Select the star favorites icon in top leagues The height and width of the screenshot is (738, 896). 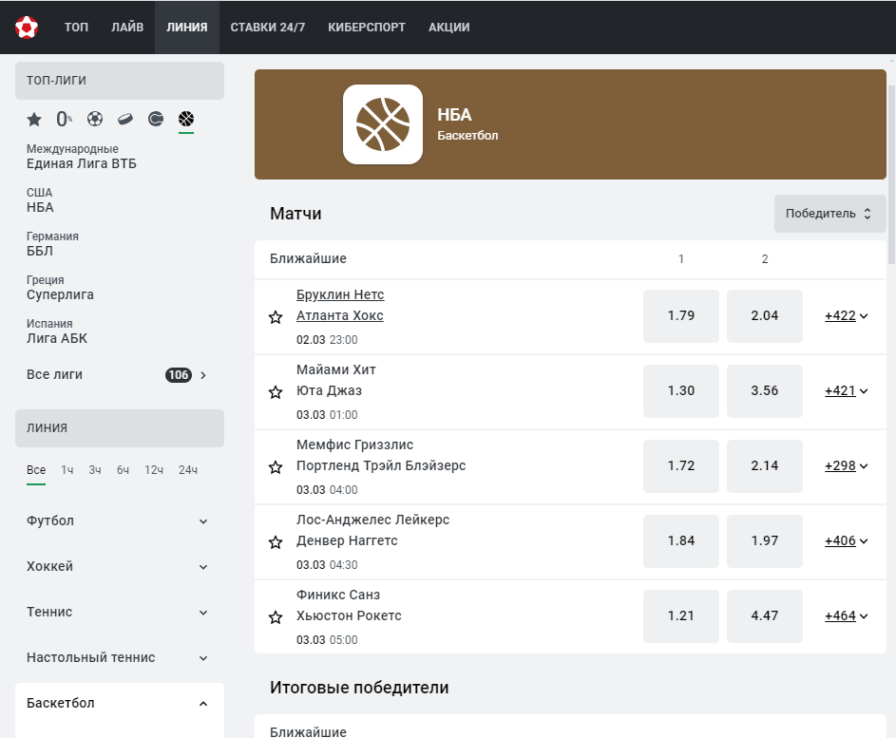pyautogui.click(x=34, y=120)
